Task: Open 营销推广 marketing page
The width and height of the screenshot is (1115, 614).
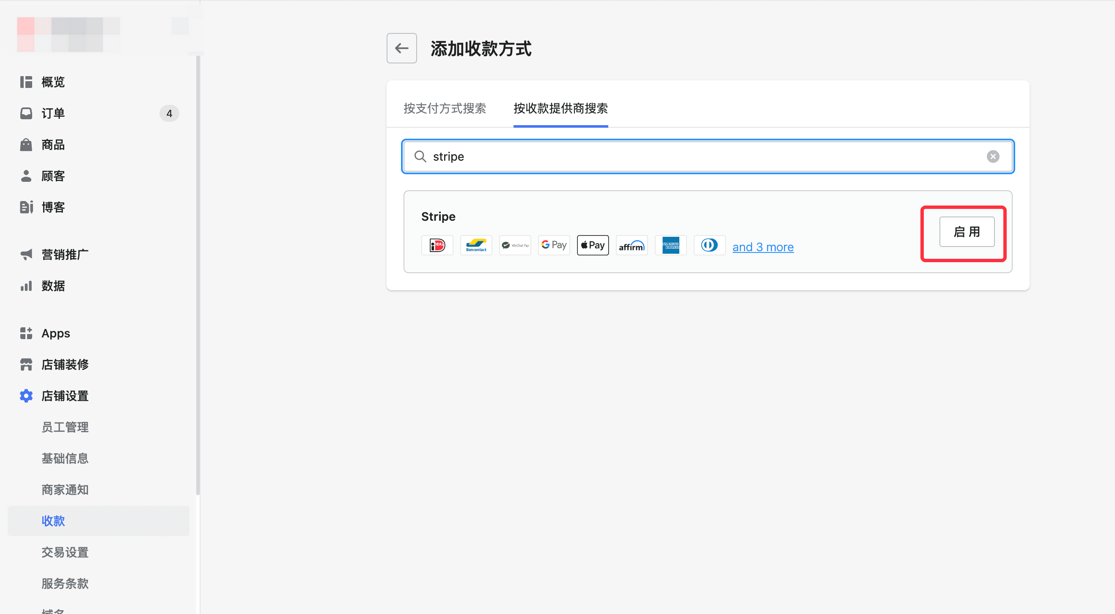Action: 65,255
